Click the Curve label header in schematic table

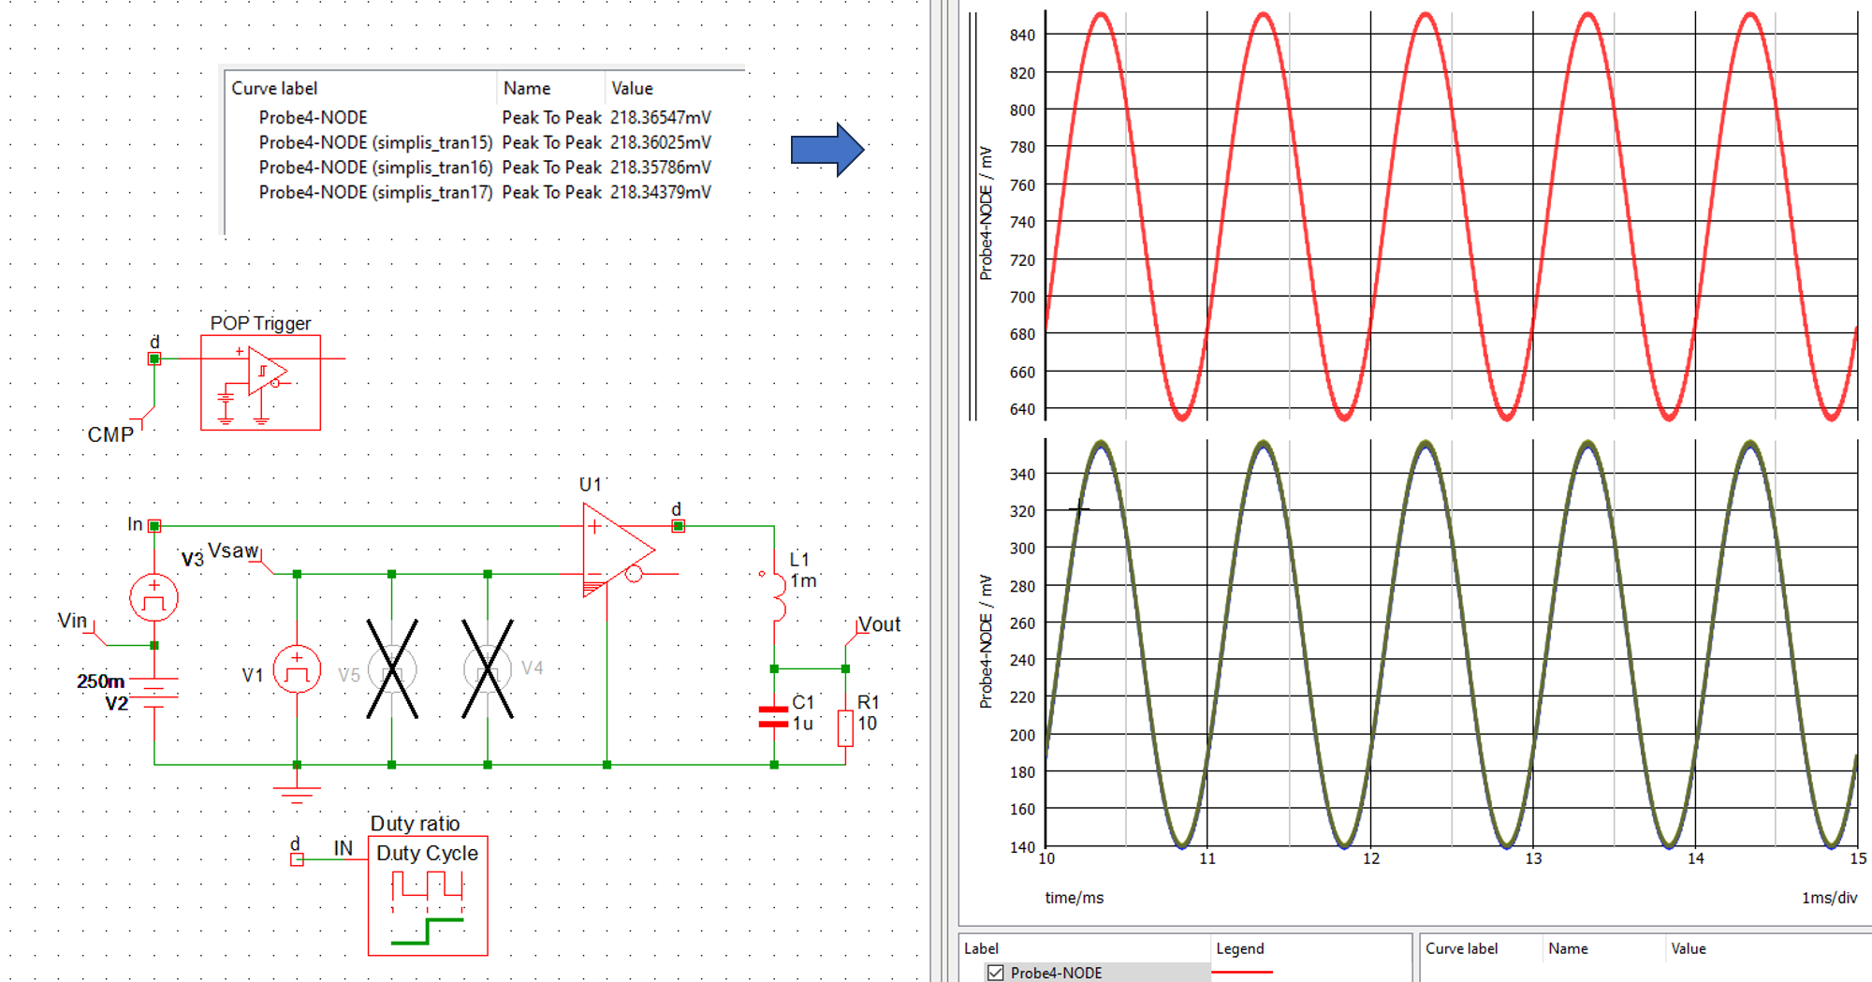coord(274,88)
